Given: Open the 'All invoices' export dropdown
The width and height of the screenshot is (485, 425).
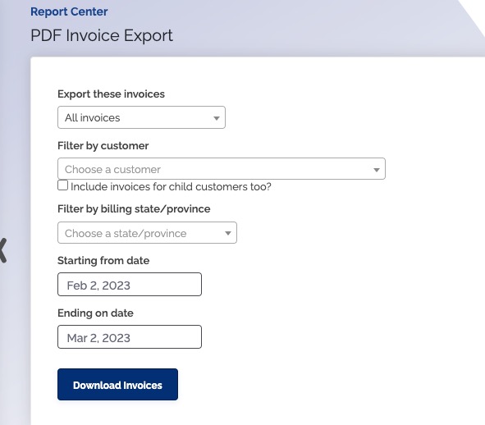Looking at the screenshot, I should point(141,117).
